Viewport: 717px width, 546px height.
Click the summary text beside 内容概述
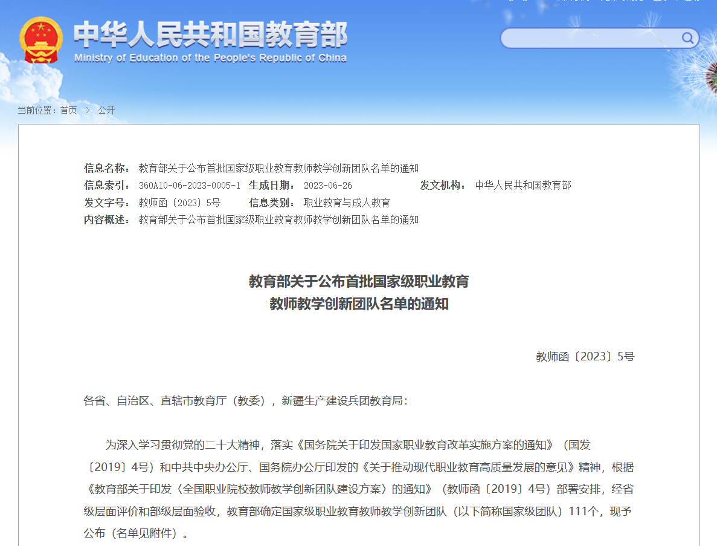coord(278,219)
